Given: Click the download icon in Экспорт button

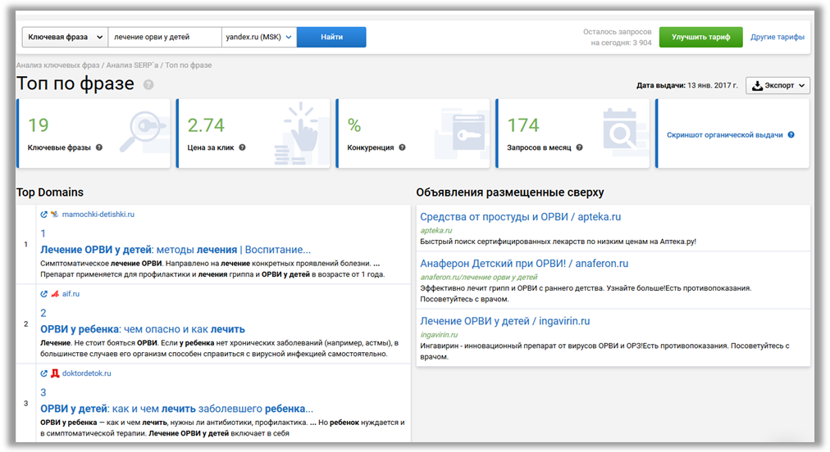Looking at the screenshot, I should click(x=758, y=86).
